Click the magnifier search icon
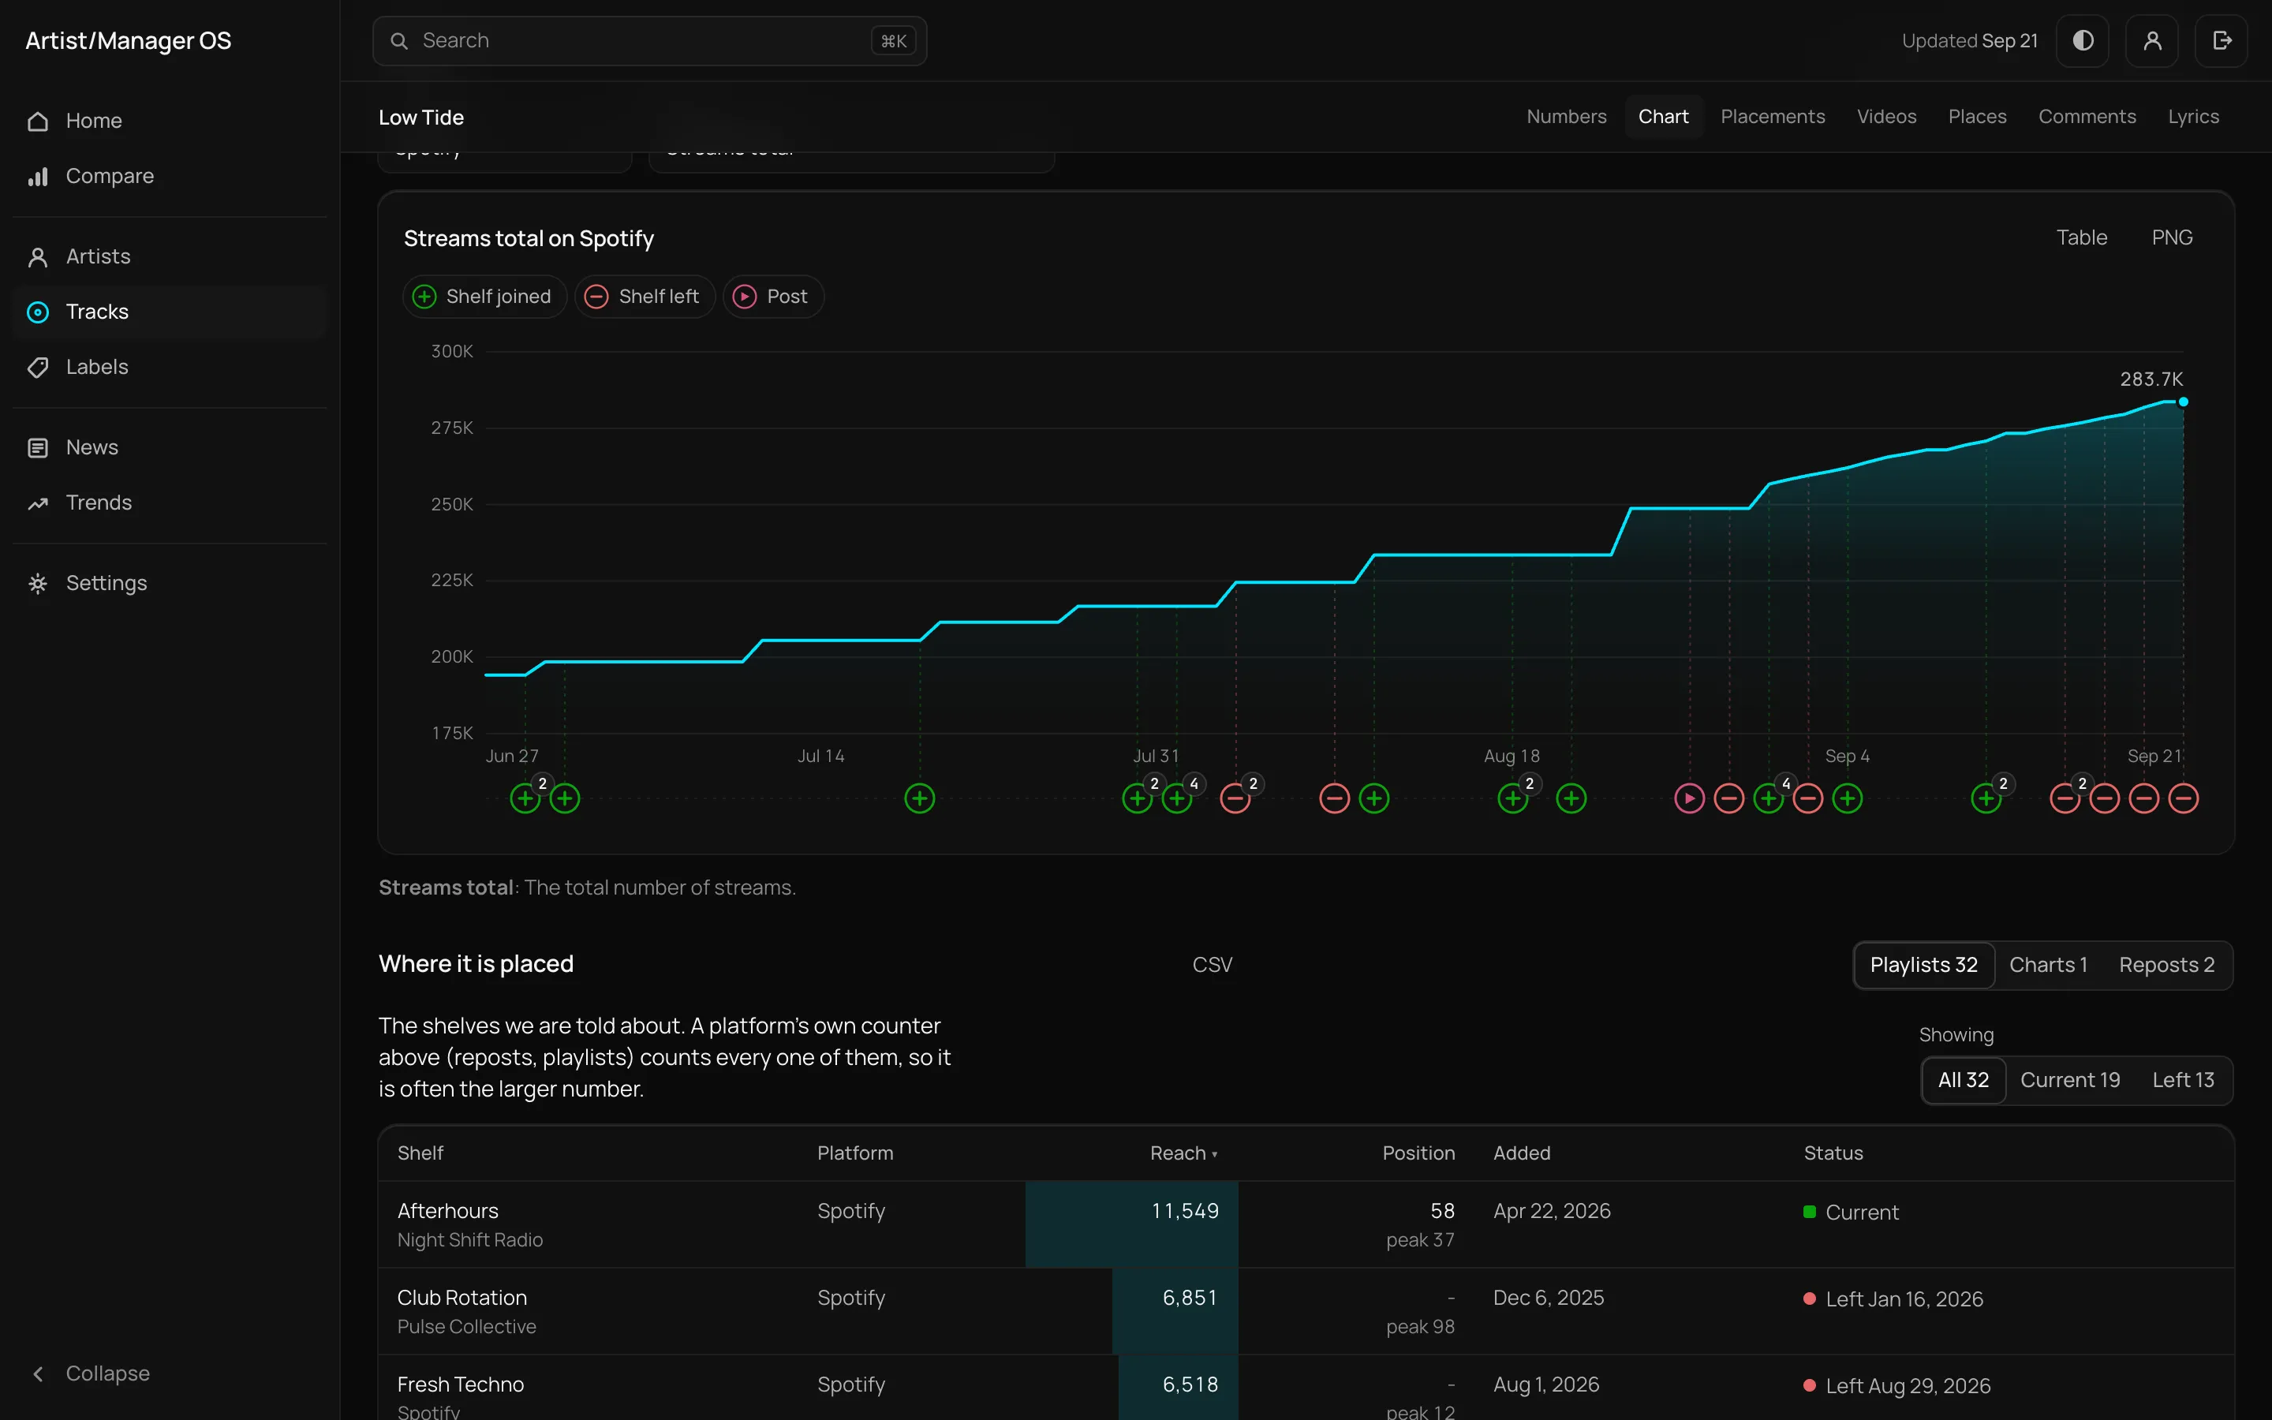2272x1420 pixels. click(399, 41)
